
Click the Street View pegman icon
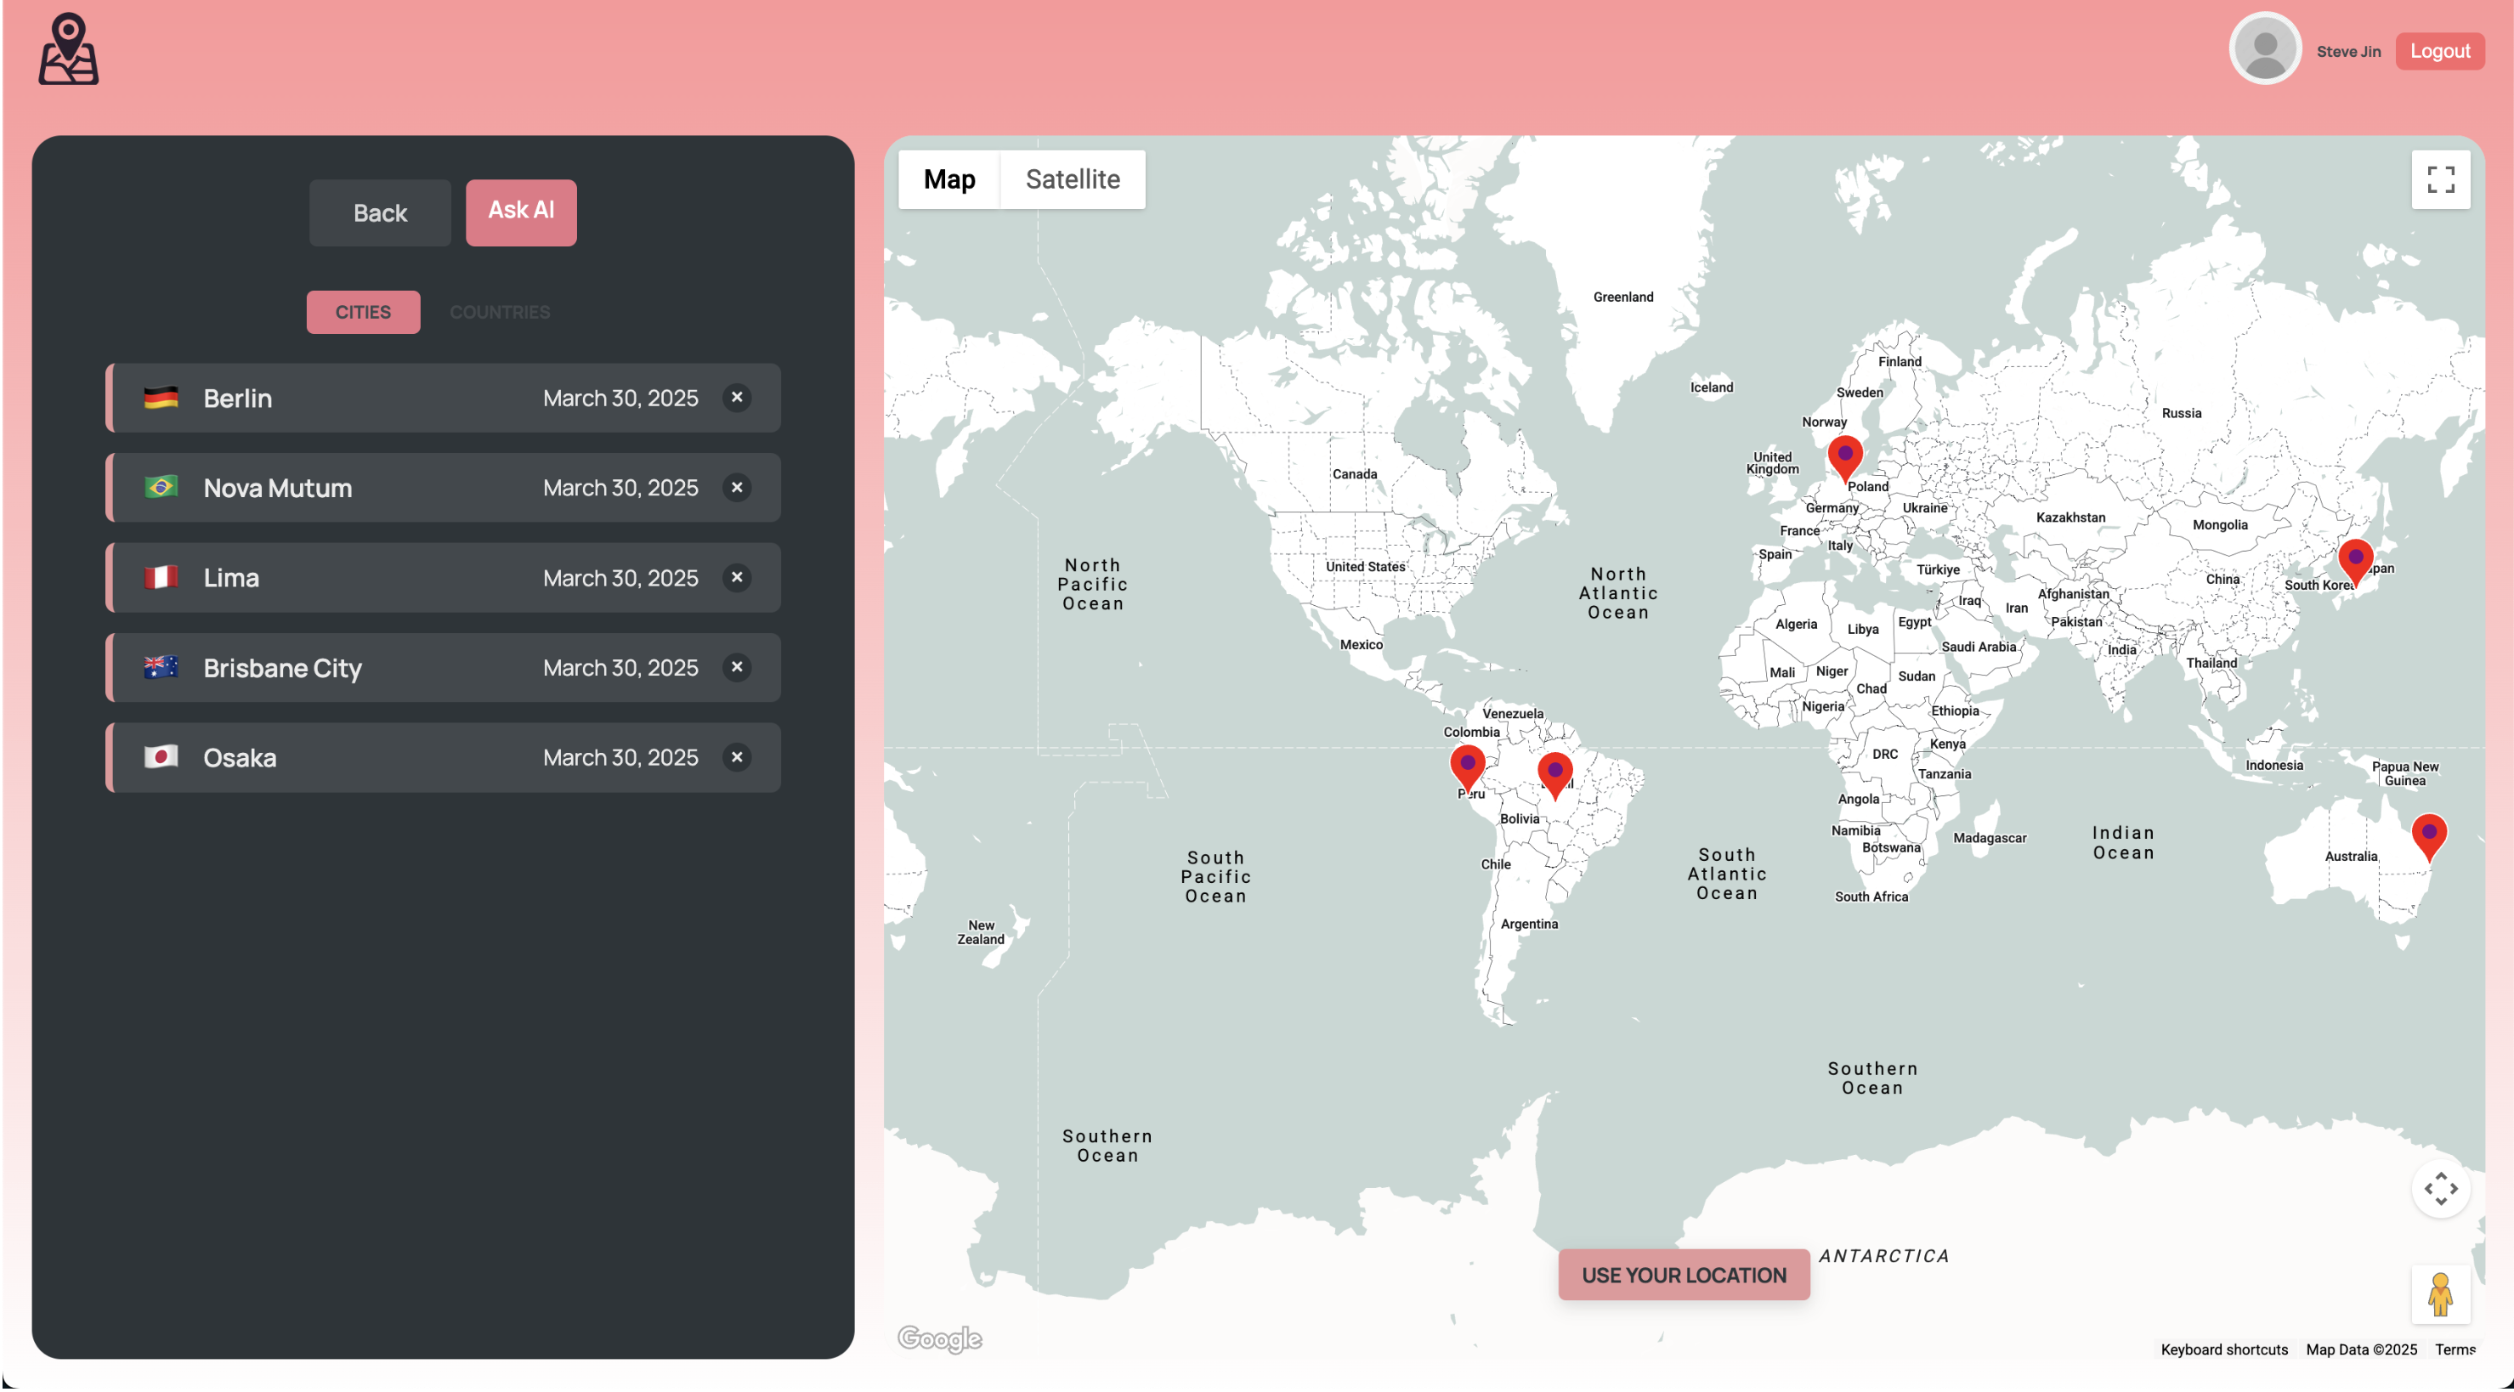coord(2440,1294)
